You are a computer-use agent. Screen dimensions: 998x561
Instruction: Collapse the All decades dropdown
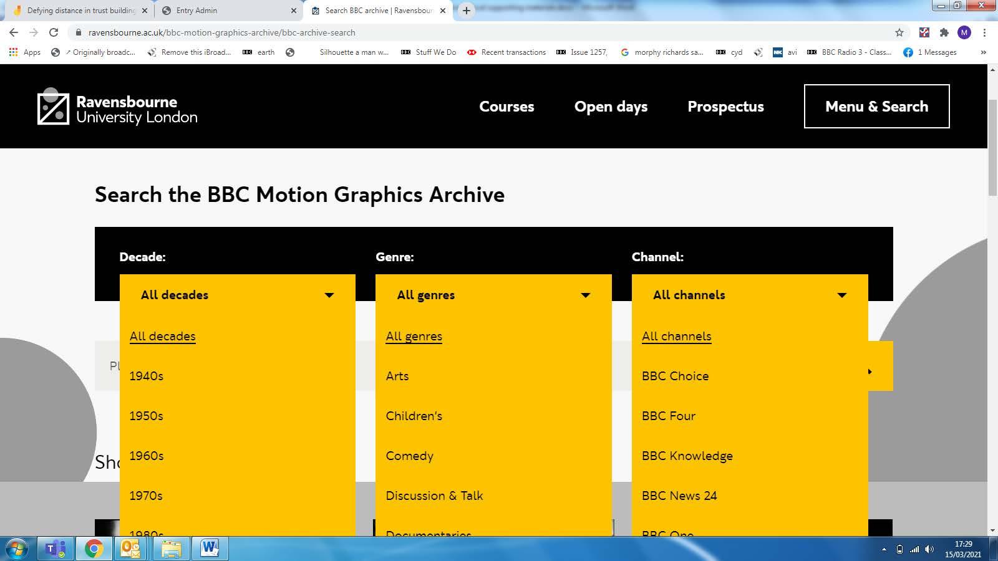(238, 295)
